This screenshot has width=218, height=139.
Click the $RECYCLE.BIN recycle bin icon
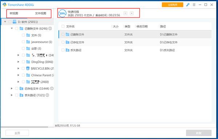28,68
